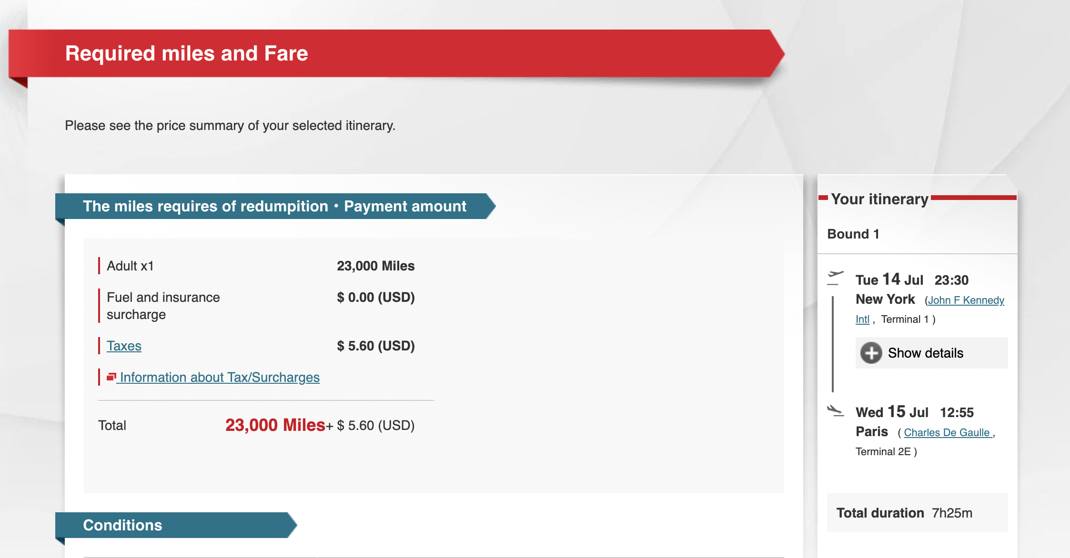This screenshot has width=1070, height=558.
Task: Click the red vertical bar beside Taxes
Action: tap(99, 346)
